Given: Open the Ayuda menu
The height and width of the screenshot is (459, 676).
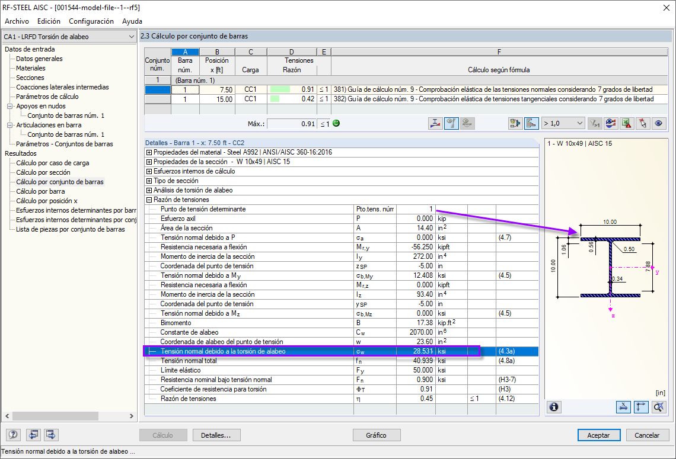Looking at the screenshot, I should coord(132,21).
